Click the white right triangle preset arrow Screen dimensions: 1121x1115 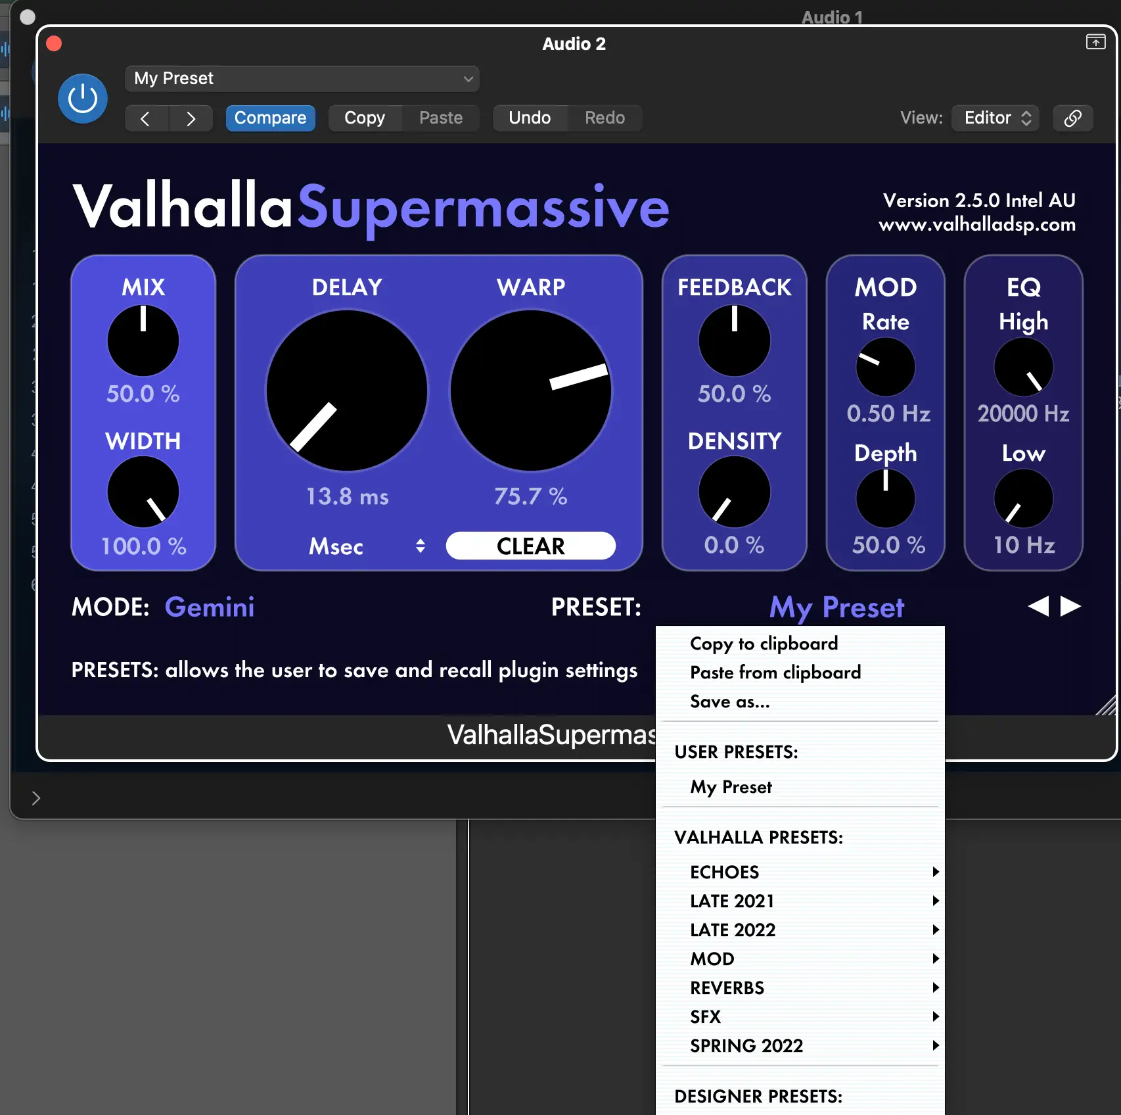point(1070,606)
